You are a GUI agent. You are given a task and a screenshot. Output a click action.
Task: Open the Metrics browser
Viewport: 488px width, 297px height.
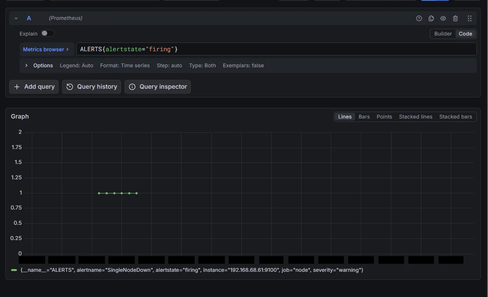click(46, 49)
